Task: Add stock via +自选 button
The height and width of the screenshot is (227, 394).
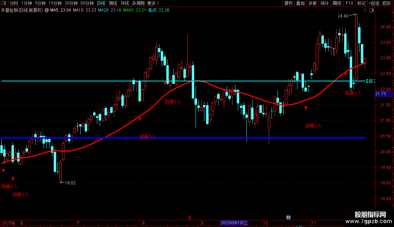Action: coord(374,3)
